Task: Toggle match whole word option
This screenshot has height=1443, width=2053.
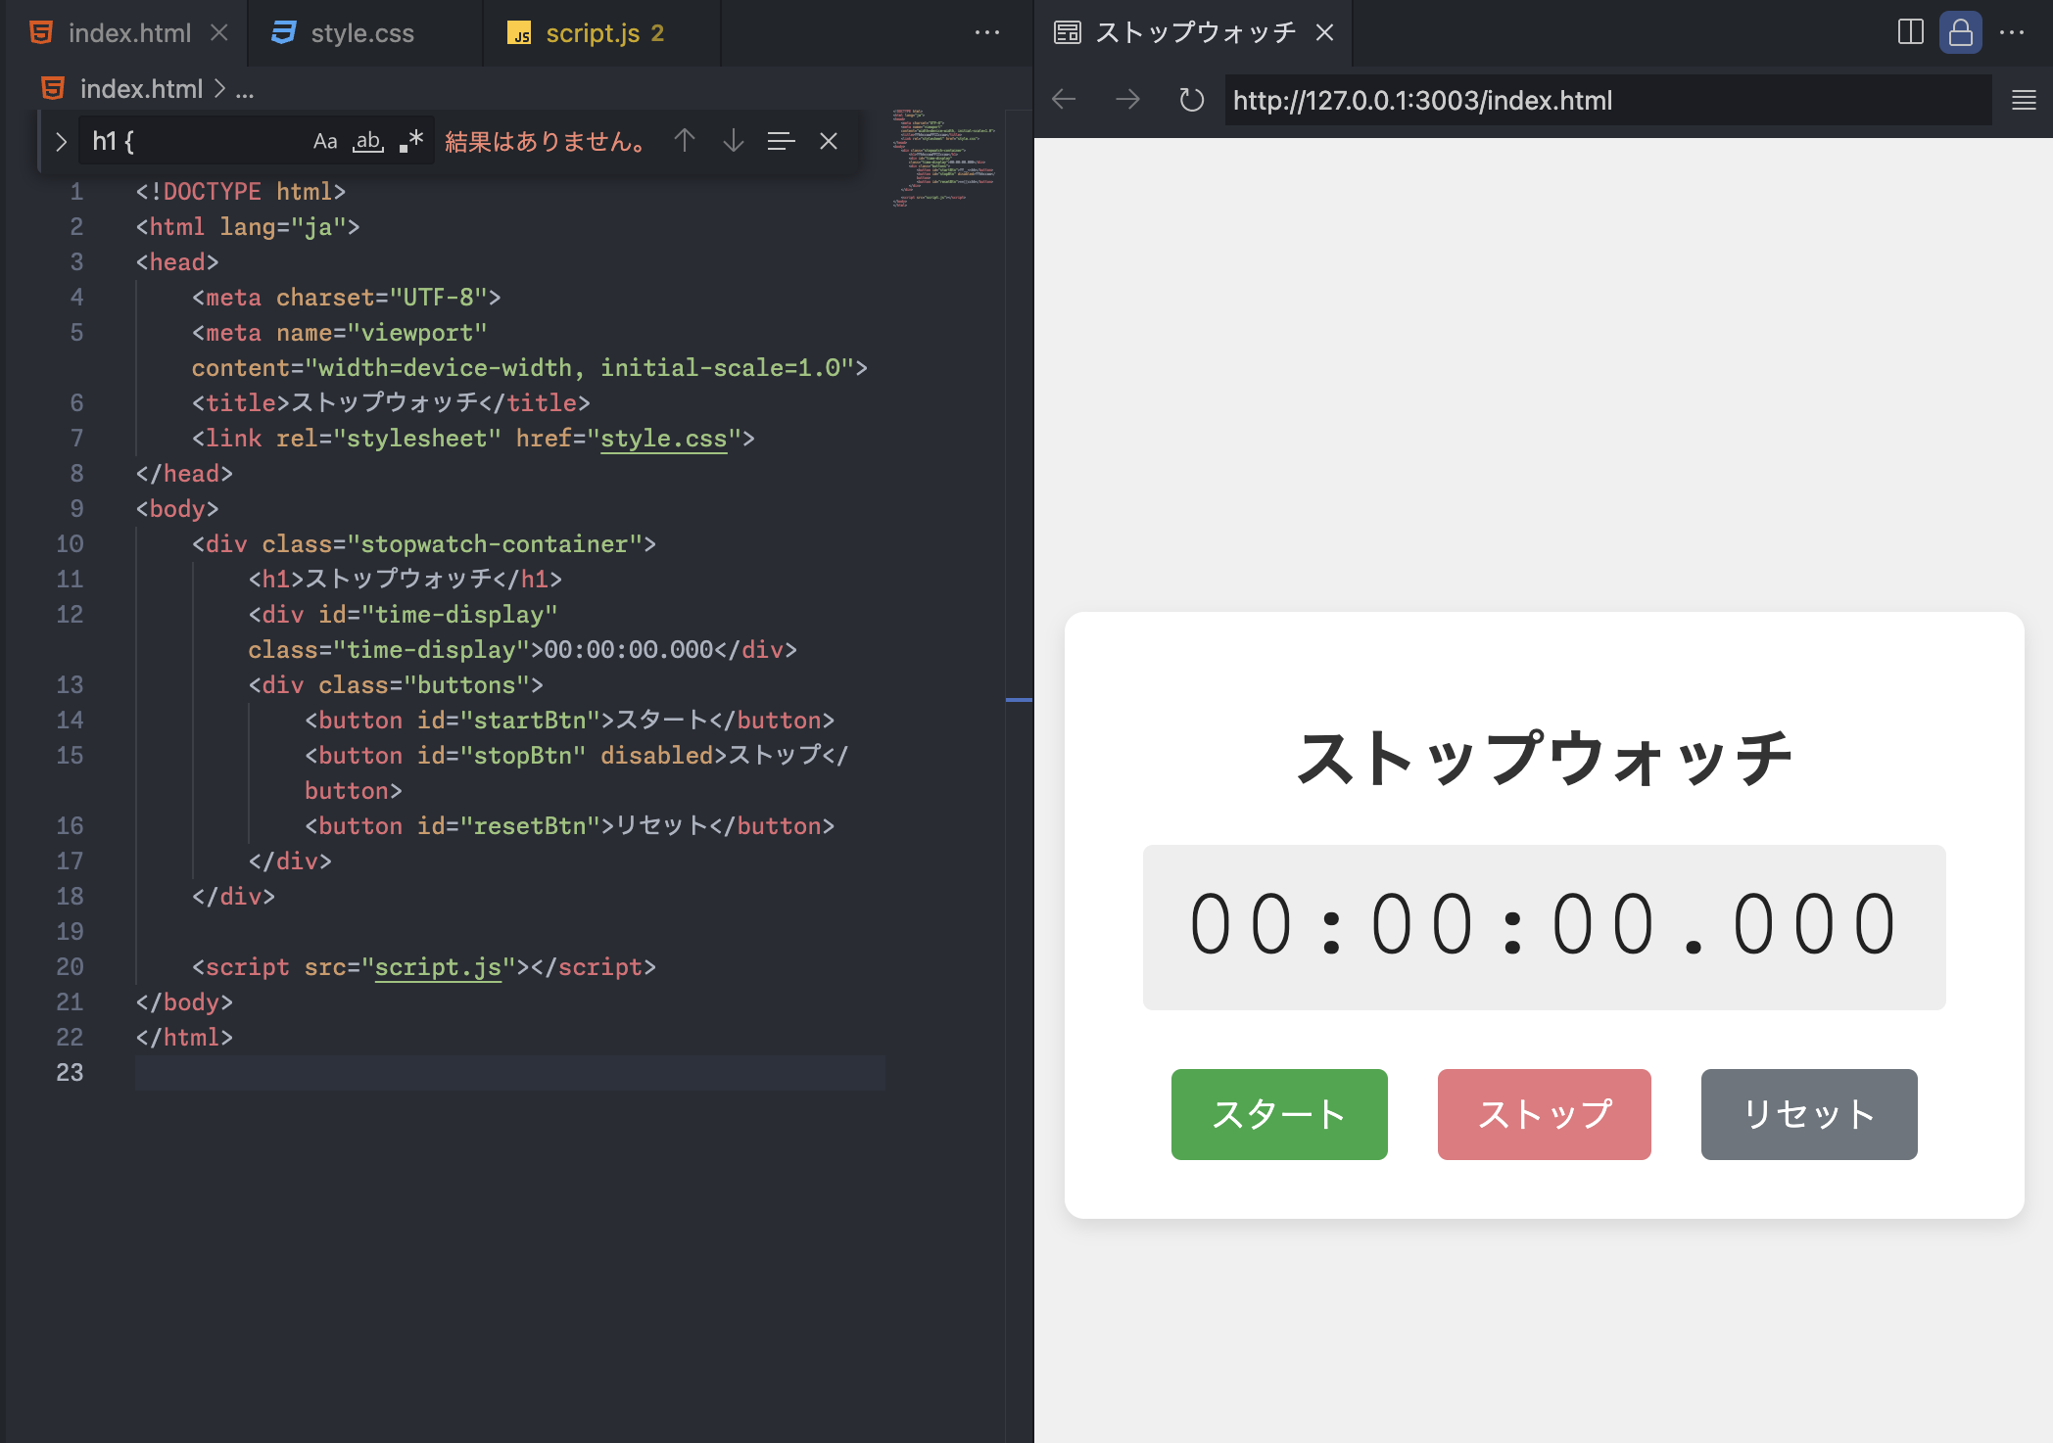Action: tap(368, 141)
